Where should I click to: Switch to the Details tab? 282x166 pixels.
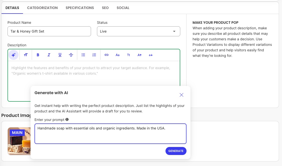pos(12,8)
